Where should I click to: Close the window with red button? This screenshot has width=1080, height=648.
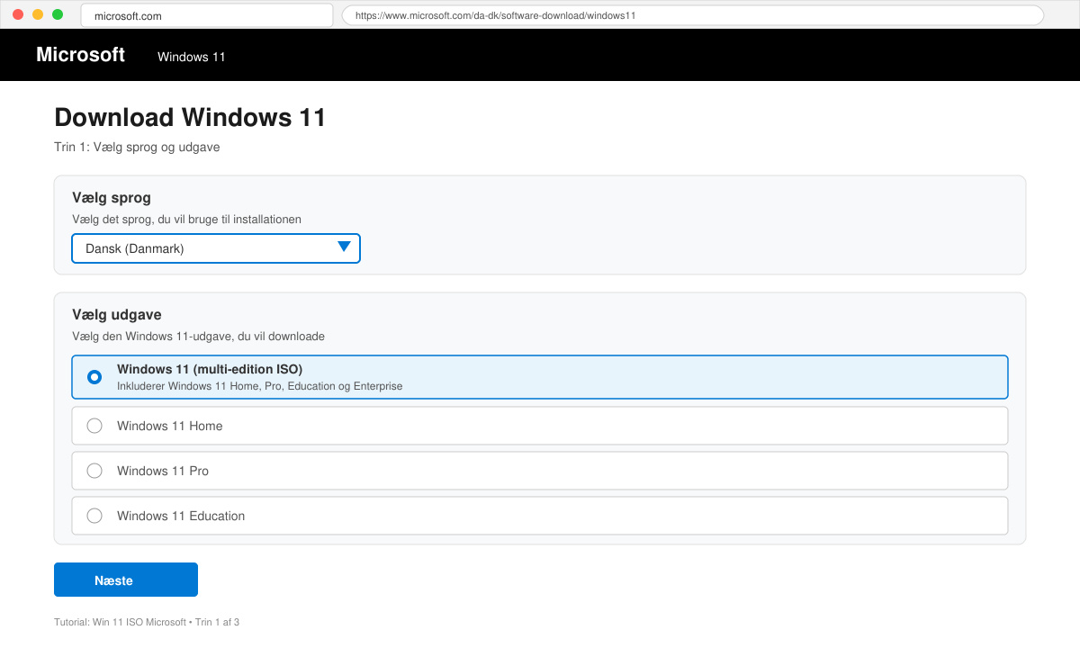click(18, 14)
